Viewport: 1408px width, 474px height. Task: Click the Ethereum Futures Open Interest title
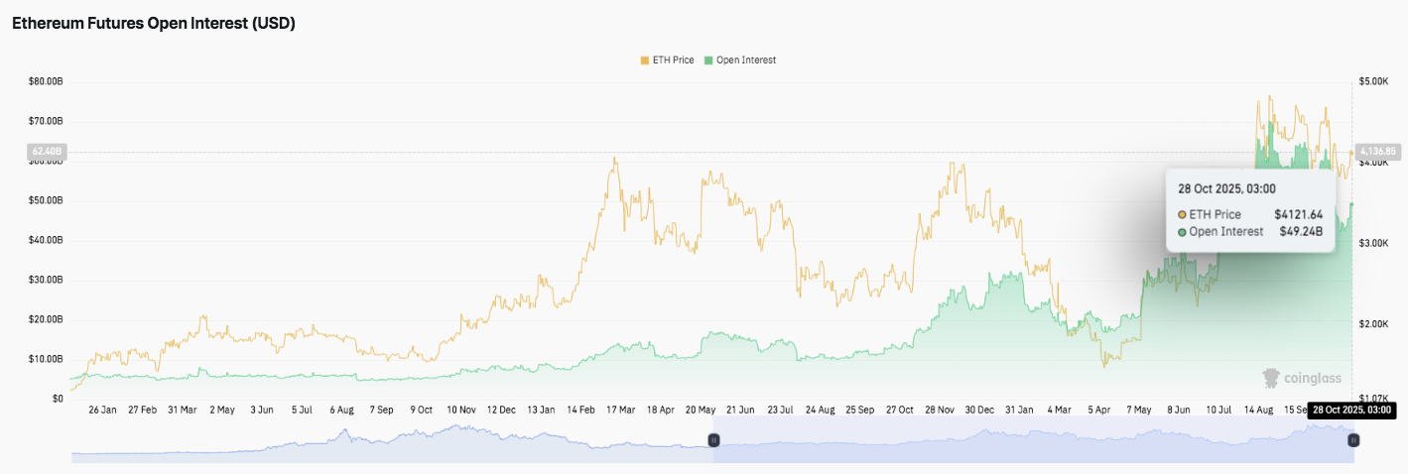pos(154,24)
